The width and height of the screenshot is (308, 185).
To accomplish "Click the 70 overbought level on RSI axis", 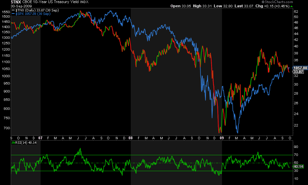I will tap(296, 155).
